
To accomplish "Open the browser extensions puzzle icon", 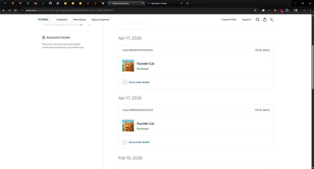I will click(287, 10).
